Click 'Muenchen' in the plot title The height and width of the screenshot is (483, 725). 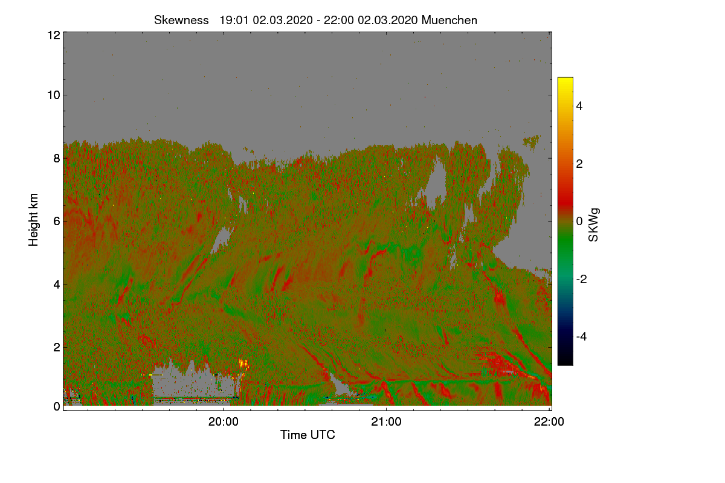pos(449,20)
